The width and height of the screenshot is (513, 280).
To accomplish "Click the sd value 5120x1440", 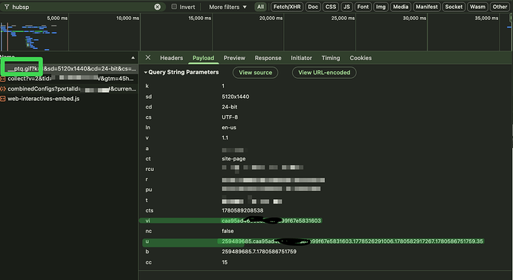I will click(235, 97).
